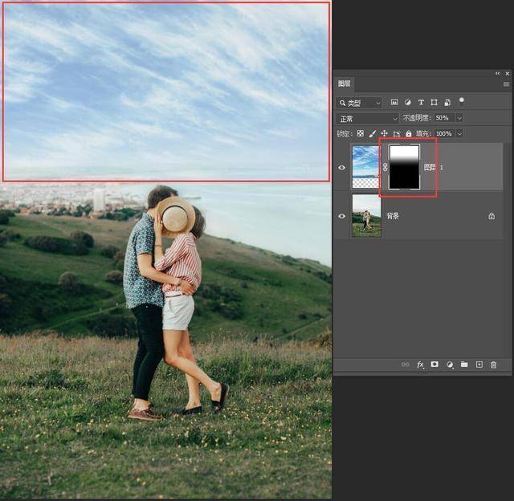Collapse the panel with double-arrow button

click(497, 73)
